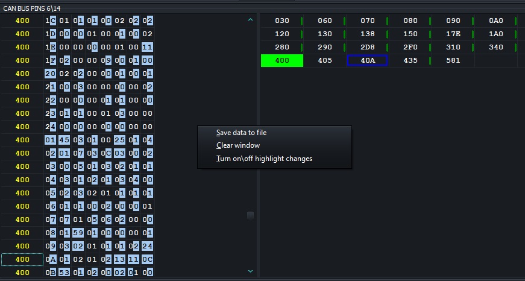
Task: Select the 40A cell with blue outline
Action: tap(367, 60)
